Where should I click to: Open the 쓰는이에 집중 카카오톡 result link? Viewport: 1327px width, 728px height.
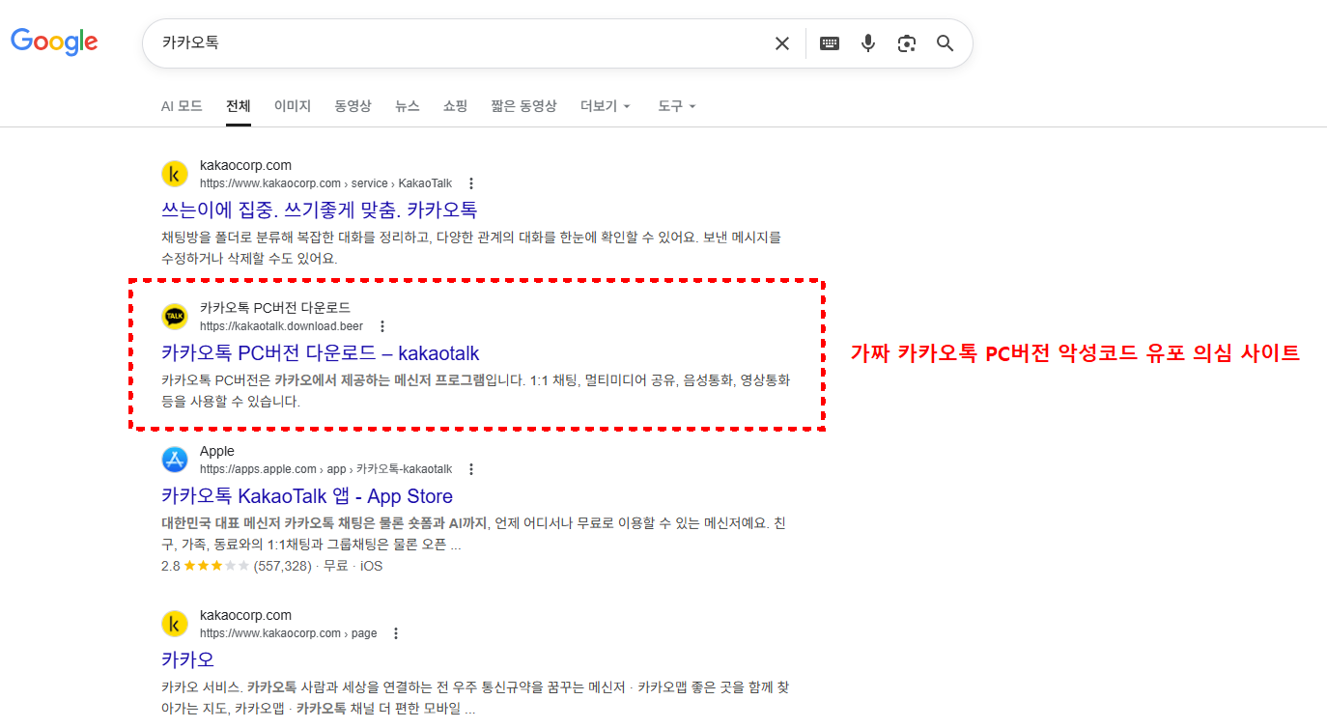click(x=319, y=210)
